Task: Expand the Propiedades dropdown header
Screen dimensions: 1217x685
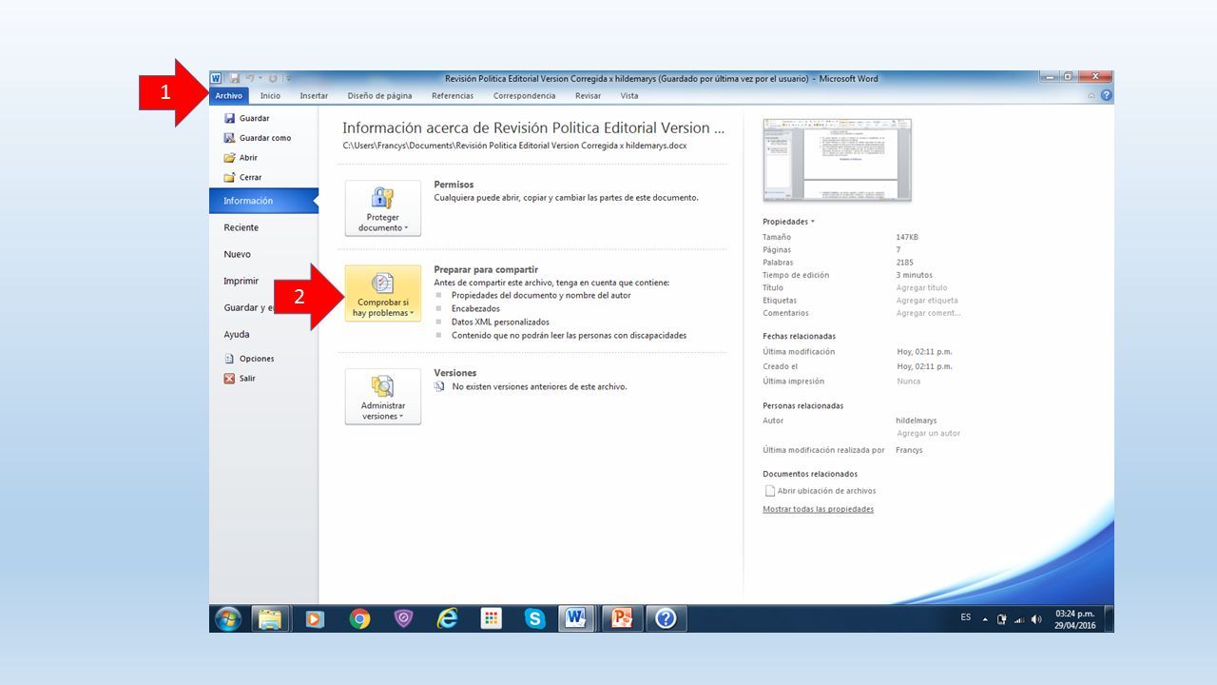Action: coord(788,222)
